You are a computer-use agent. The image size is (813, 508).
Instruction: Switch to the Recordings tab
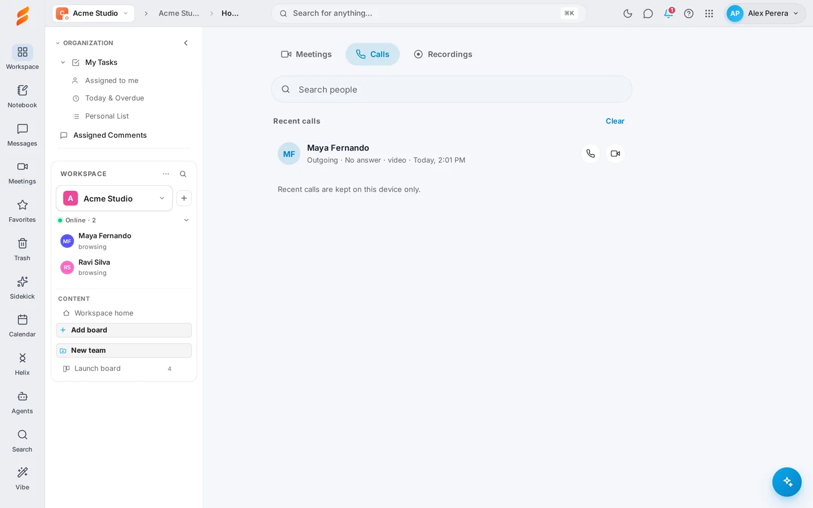click(x=443, y=54)
